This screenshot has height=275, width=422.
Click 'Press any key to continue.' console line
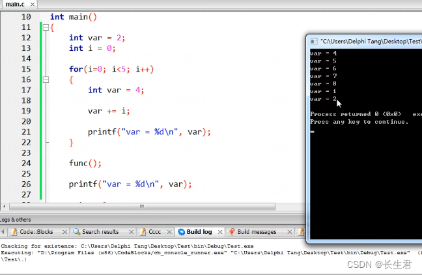pos(359,122)
